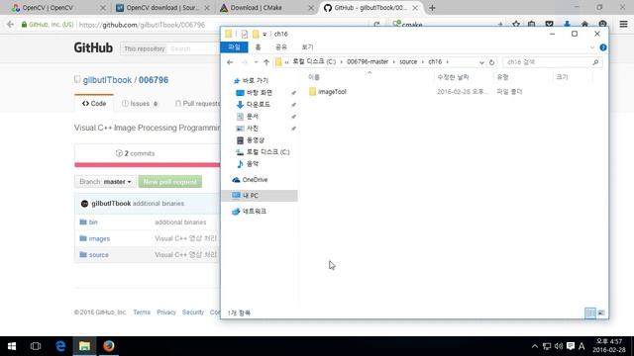Screen dimensions: 634x356
Task: Sort by 이름 column header
Action: [x=314, y=77]
